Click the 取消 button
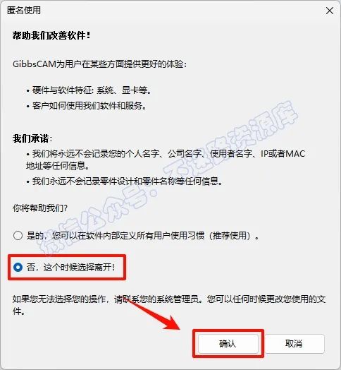341x370 pixels. 294,344
